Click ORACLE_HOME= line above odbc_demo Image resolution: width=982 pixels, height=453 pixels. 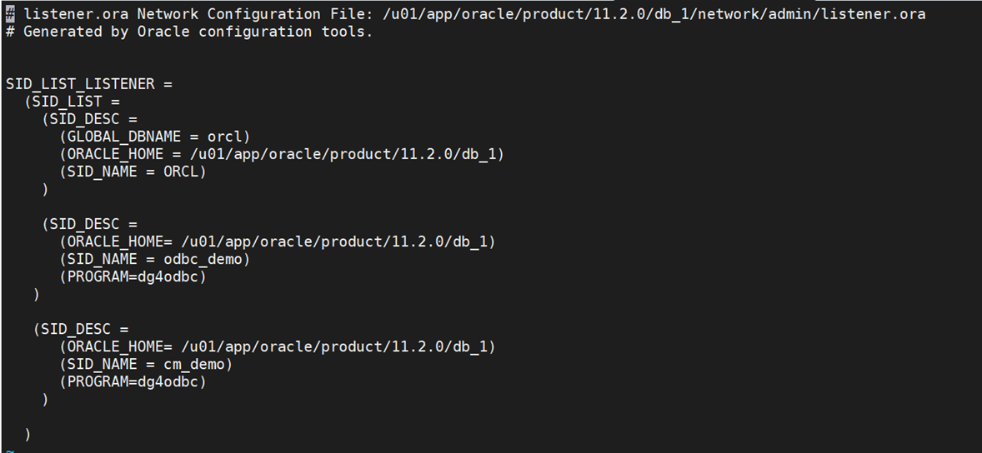coord(278,241)
